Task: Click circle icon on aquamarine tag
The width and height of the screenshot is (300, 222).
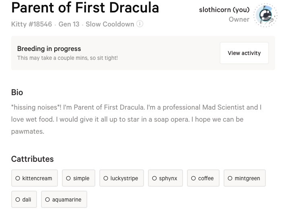Action: click(x=47, y=200)
